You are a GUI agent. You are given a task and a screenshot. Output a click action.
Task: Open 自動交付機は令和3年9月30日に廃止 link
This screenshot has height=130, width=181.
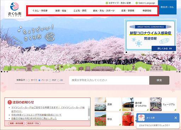point(34,118)
